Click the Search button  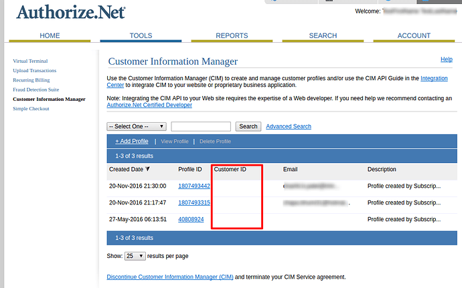[248, 126]
